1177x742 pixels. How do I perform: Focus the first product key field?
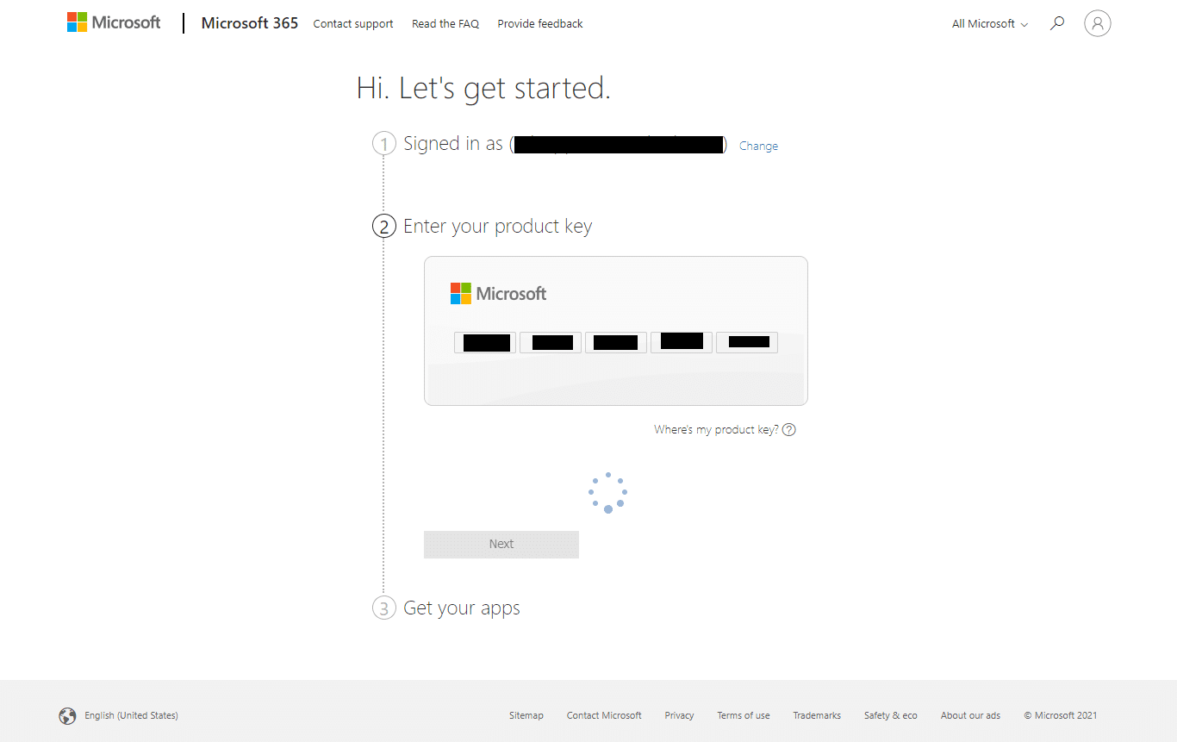(485, 342)
